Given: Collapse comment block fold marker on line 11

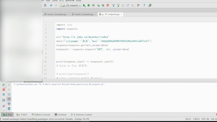Looking at the screenshot, I should (x=55, y=66).
